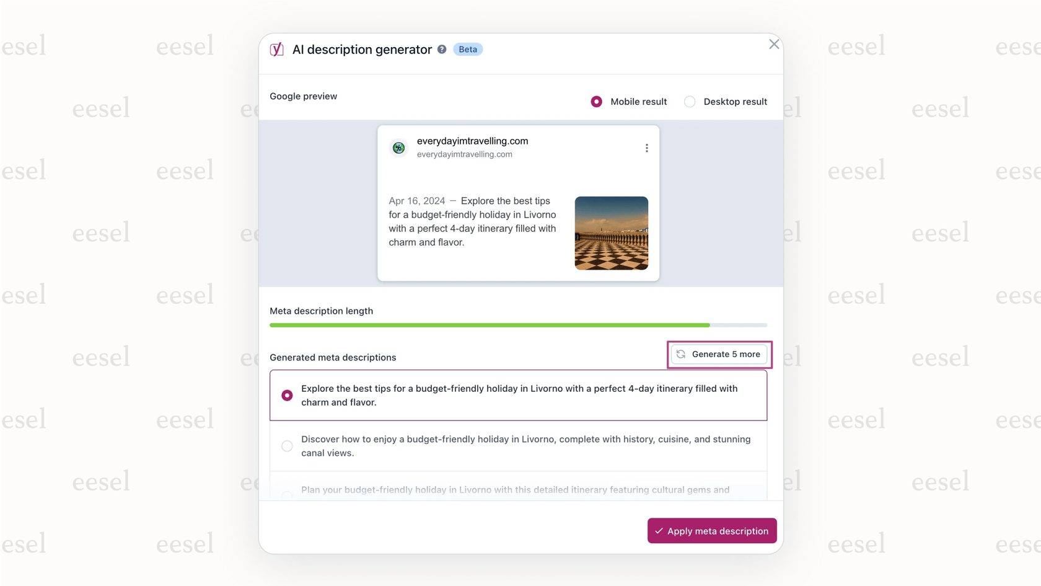1041x586 pixels.
Task: Close the AI description generator dialog
Action: pyautogui.click(x=773, y=44)
